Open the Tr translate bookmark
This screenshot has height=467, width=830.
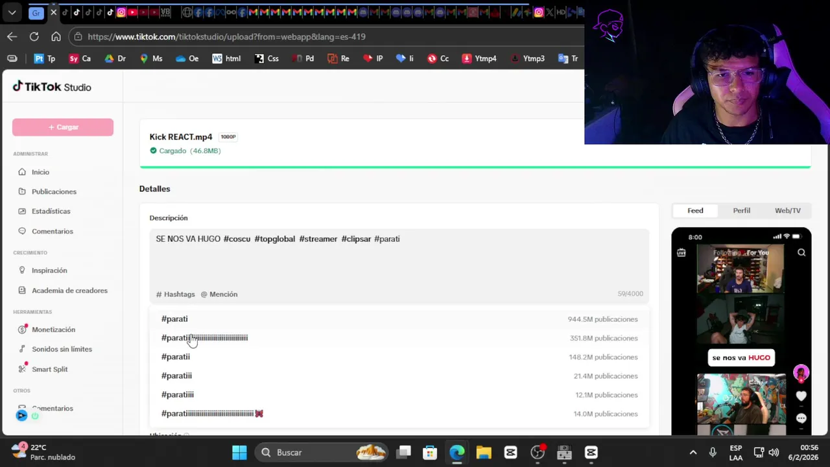(568, 58)
